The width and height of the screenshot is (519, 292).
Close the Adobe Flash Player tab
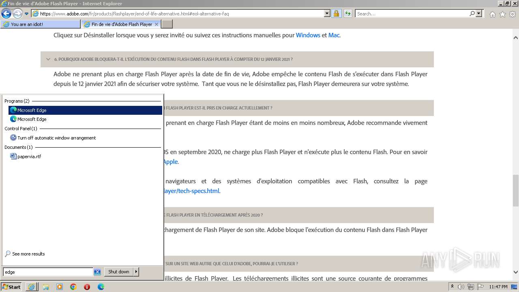click(x=157, y=24)
